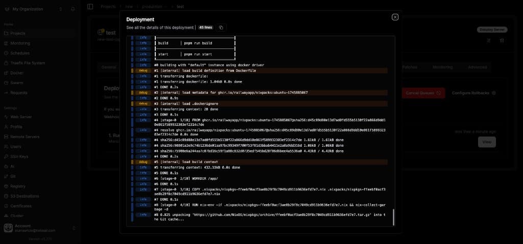
Task: Select log line '#5 [internal] load build context'
Action: [x=259, y=162]
